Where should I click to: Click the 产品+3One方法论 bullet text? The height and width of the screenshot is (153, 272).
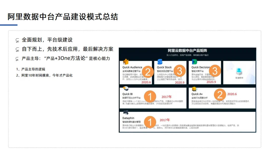[x=66, y=58]
